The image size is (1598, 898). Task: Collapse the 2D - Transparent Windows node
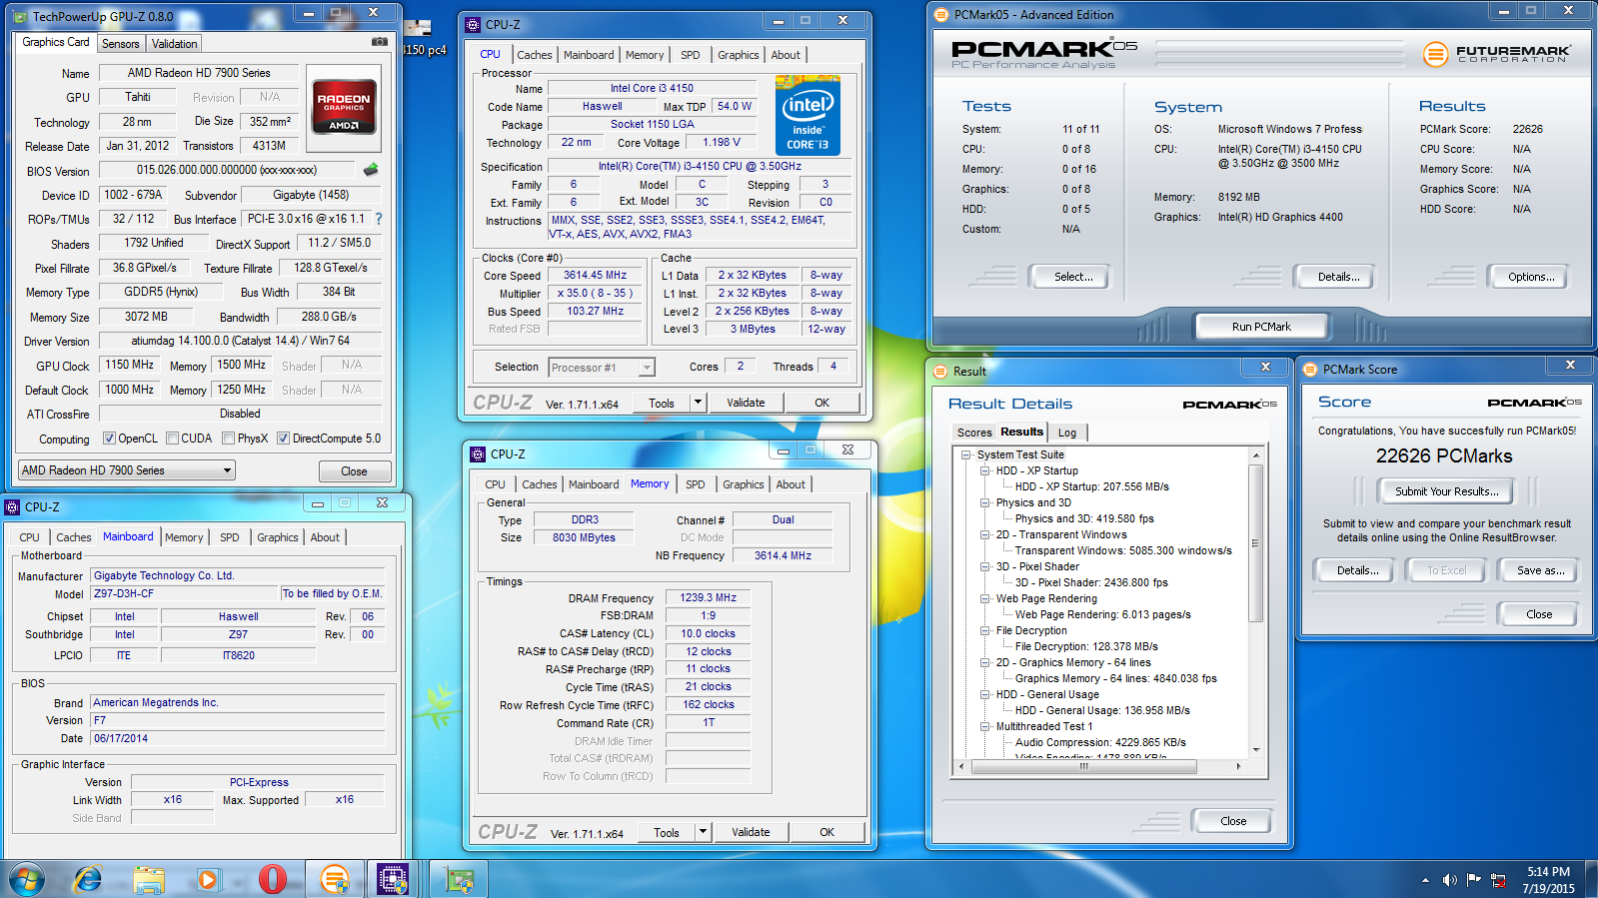pyautogui.click(x=985, y=535)
